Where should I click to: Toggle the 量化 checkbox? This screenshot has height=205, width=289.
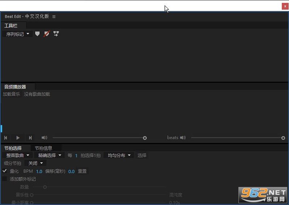(5, 171)
